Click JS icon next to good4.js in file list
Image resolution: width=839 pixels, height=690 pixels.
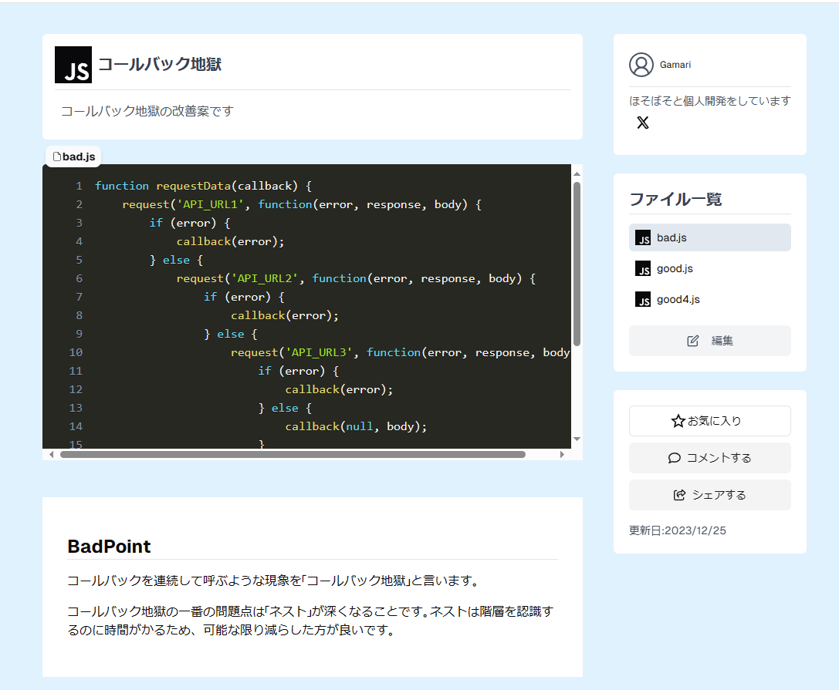[643, 299]
